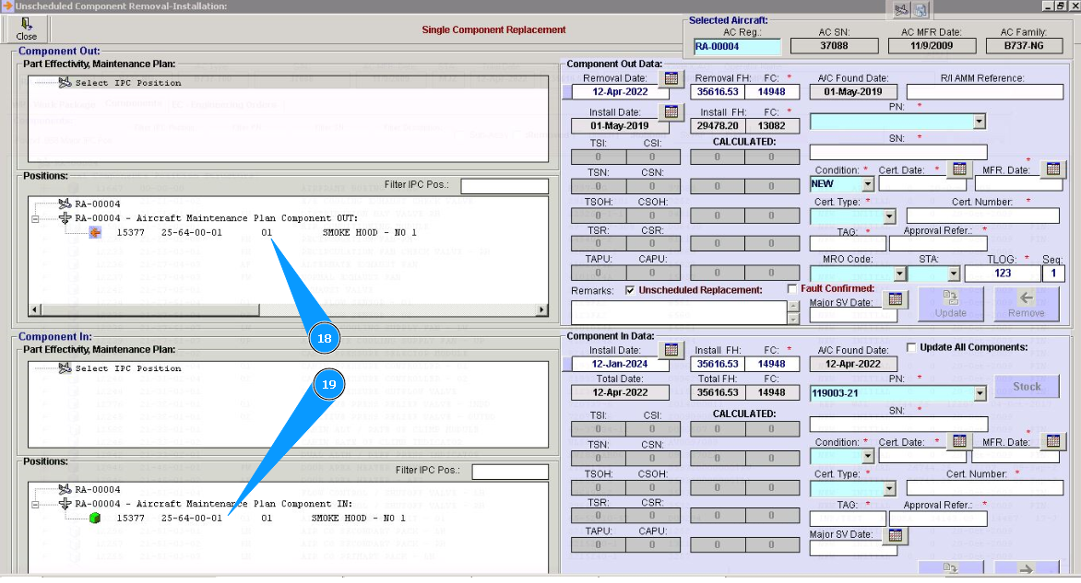Image resolution: width=1081 pixels, height=583 pixels.
Task: Open Component Out Cert. Date calendar
Action: pos(959,169)
